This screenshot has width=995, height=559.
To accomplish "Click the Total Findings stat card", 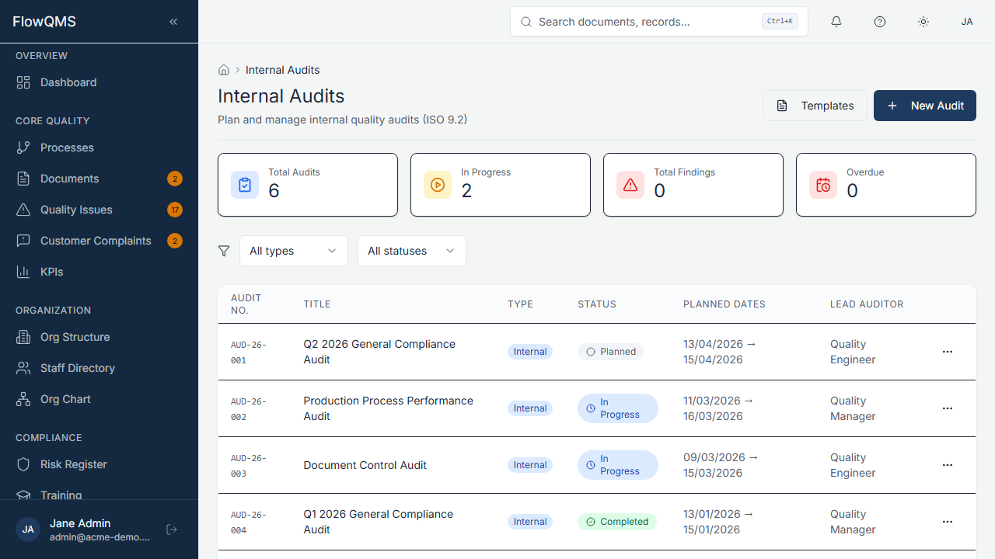I will (693, 185).
